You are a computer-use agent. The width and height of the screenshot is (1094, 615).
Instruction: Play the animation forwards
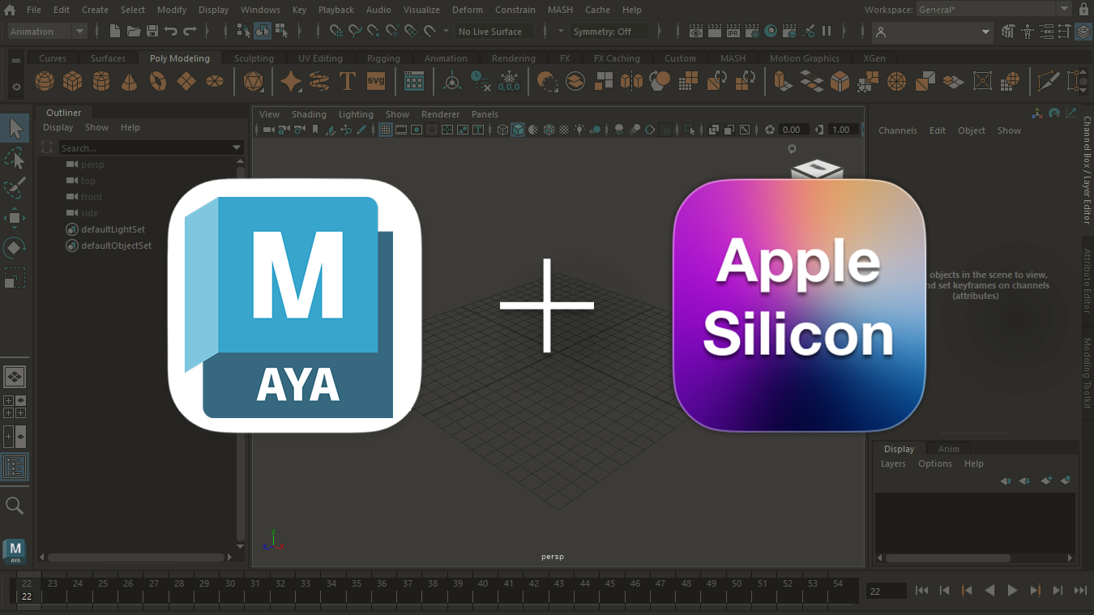coord(1012,591)
